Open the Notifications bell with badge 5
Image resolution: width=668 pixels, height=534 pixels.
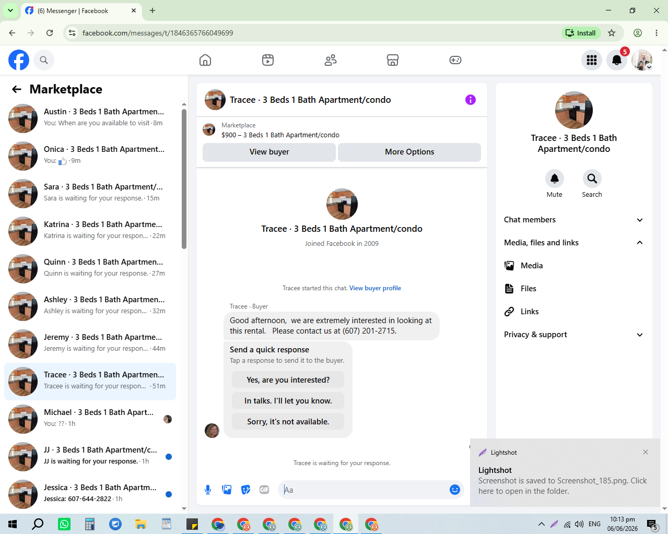(617, 60)
